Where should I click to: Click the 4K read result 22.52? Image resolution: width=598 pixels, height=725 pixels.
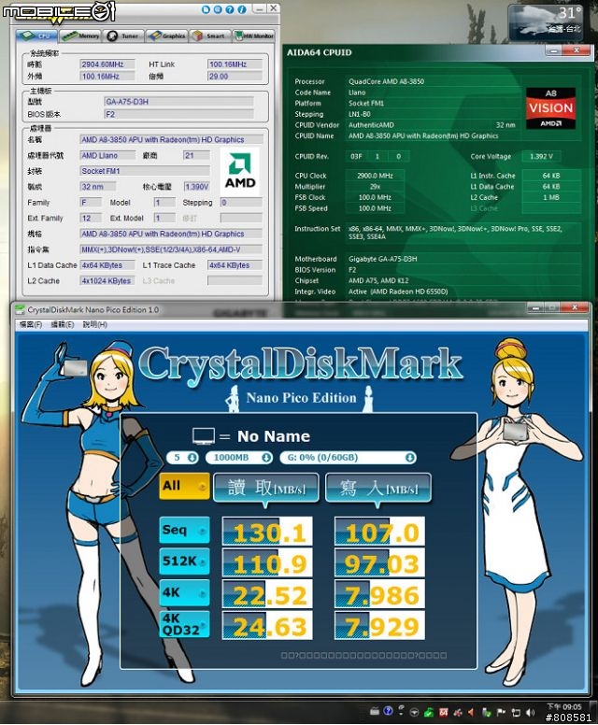267,594
